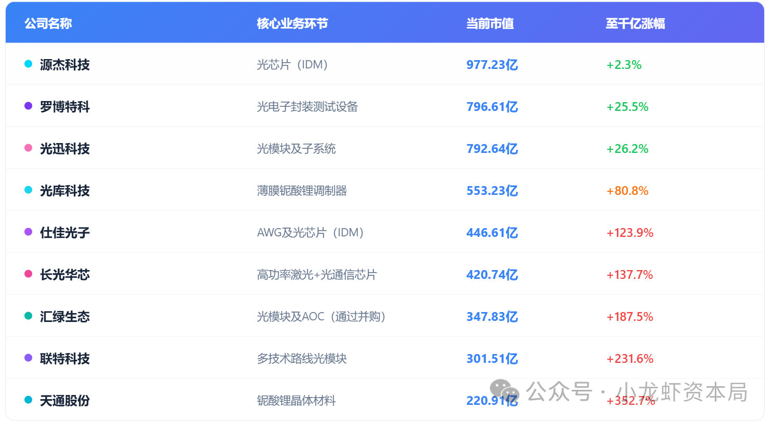Click business cell 光模块及子系统

point(296,149)
